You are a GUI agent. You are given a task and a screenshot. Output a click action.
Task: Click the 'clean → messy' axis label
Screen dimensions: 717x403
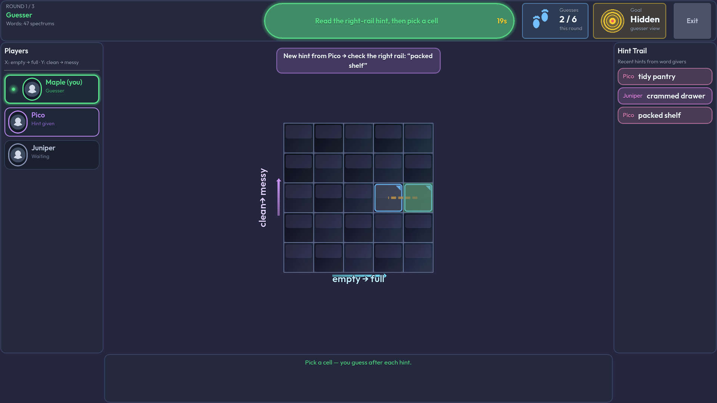tap(263, 198)
